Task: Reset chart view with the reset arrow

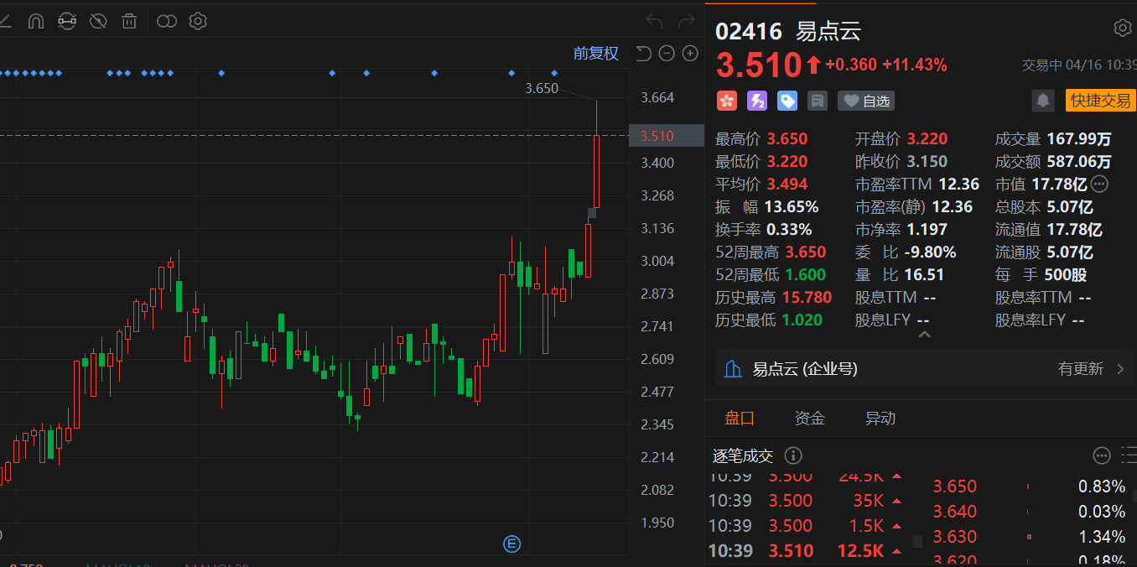Action: (643, 54)
